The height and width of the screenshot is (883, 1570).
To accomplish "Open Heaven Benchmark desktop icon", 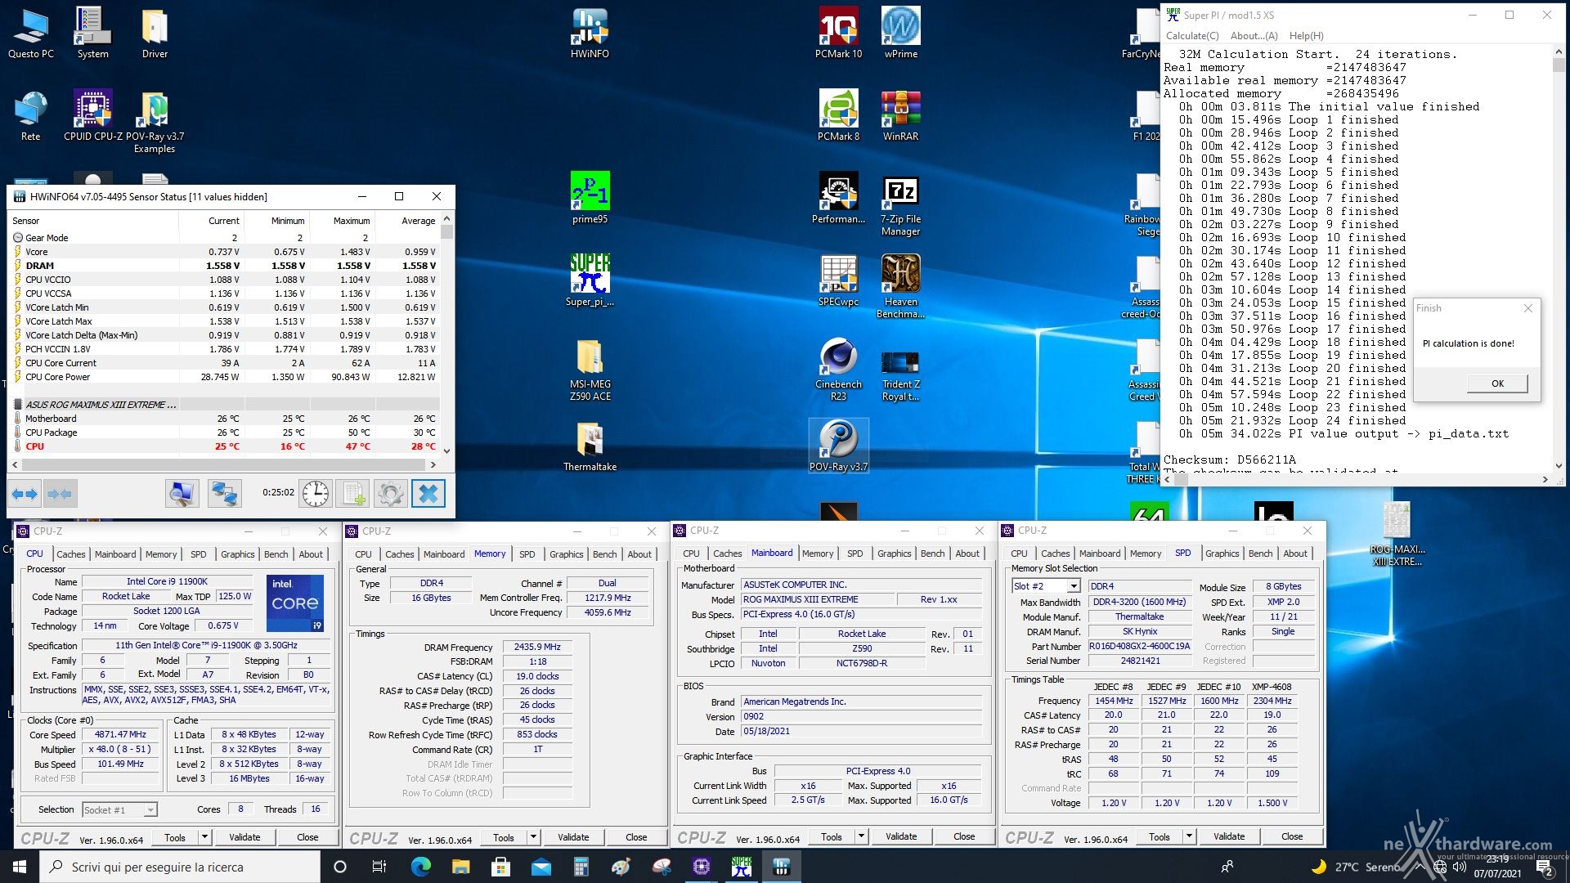I will pos(900,286).
